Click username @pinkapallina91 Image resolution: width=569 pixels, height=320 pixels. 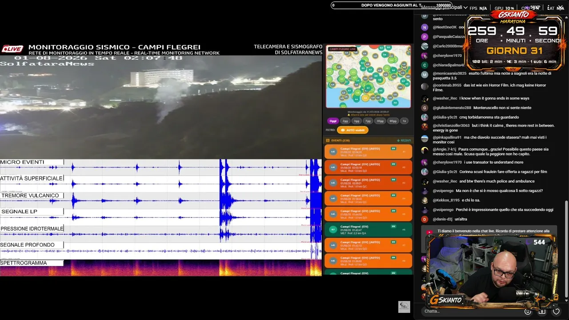click(x=447, y=138)
